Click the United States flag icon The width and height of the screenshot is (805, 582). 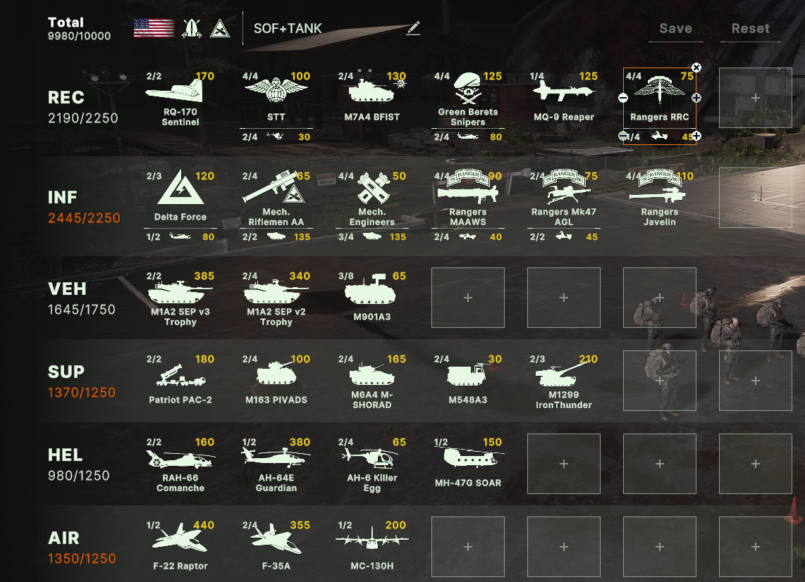point(154,28)
